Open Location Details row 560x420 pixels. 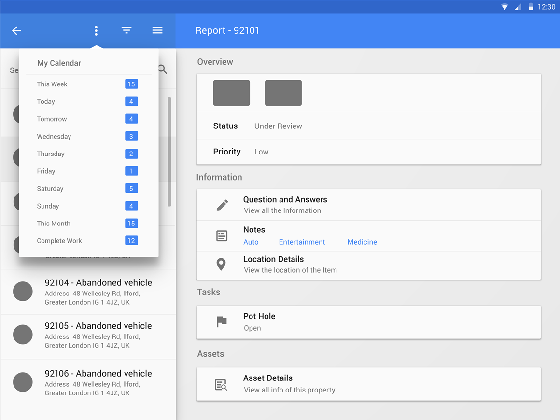368,265
